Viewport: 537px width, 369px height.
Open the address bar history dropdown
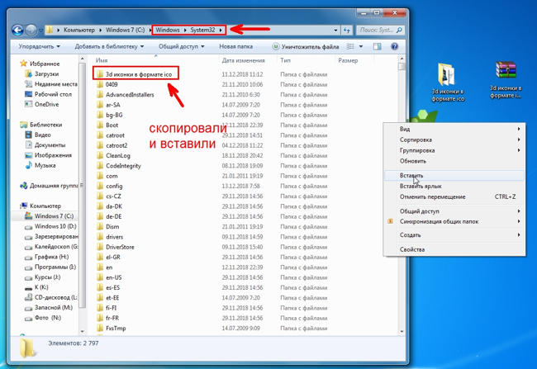335,30
